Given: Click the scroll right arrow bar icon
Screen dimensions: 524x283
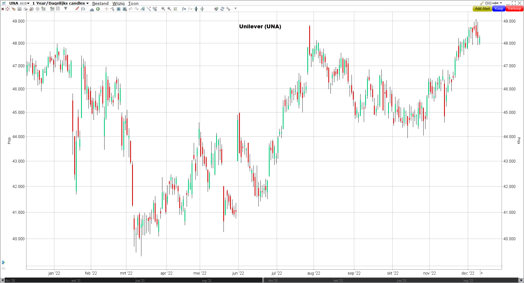Looking at the screenshot, I should (x=184, y=9).
